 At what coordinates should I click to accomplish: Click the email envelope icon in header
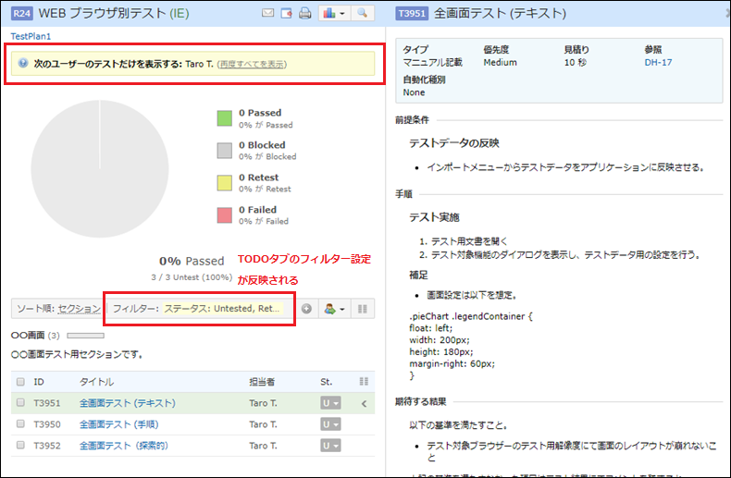(x=268, y=14)
